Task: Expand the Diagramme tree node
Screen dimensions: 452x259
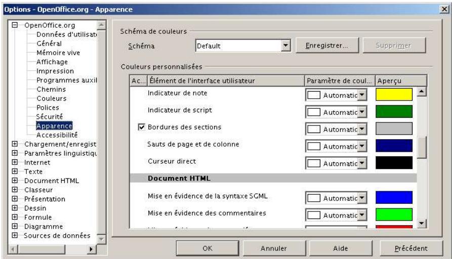Action: [15, 226]
